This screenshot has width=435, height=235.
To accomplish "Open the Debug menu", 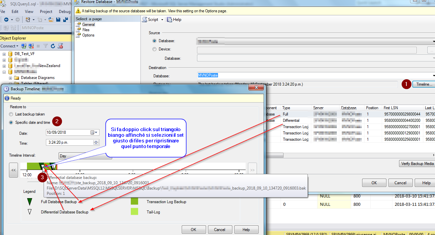I will point(65,11).
